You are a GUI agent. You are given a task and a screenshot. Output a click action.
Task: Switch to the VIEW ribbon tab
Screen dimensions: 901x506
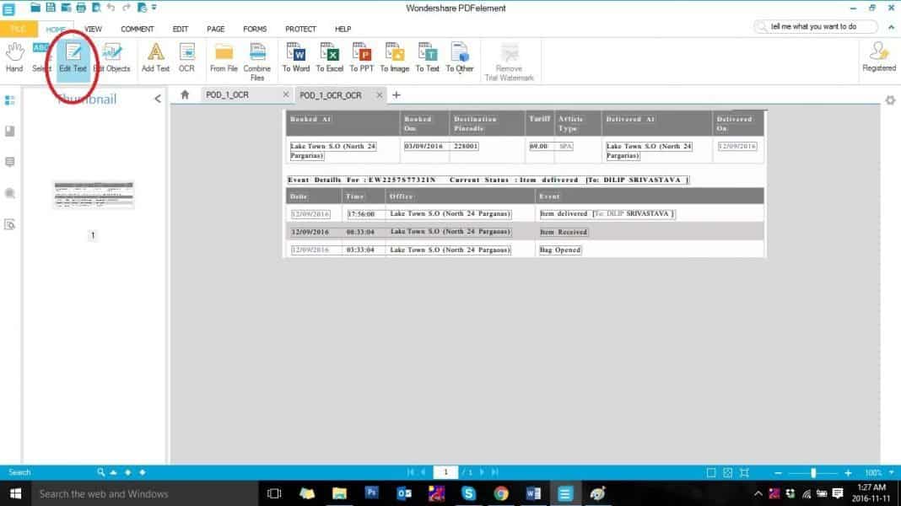point(93,29)
